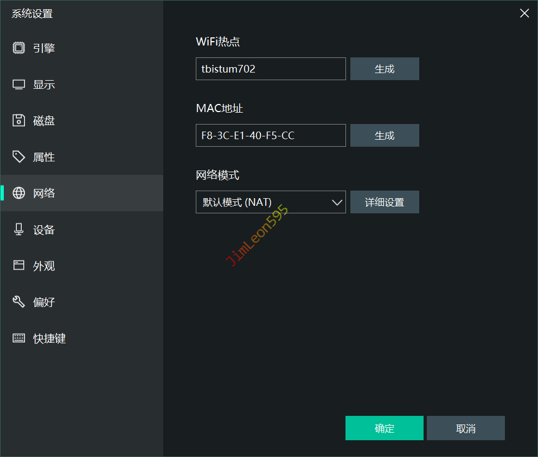Click the MAC地址 input field
538x457 pixels.
(270, 135)
